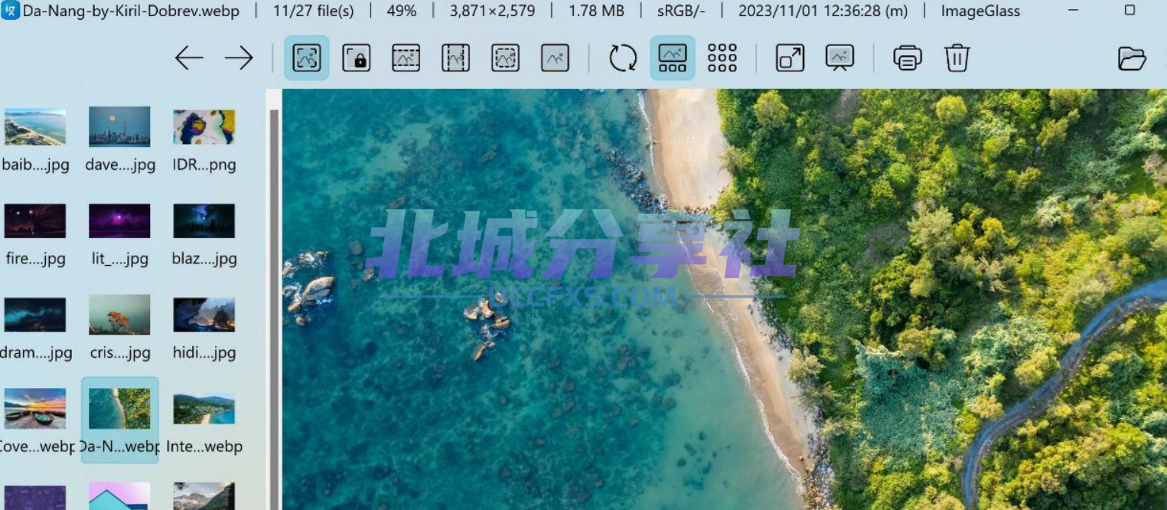Open a file using the folder icon
The height and width of the screenshot is (510, 1167).
[x=1132, y=58]
